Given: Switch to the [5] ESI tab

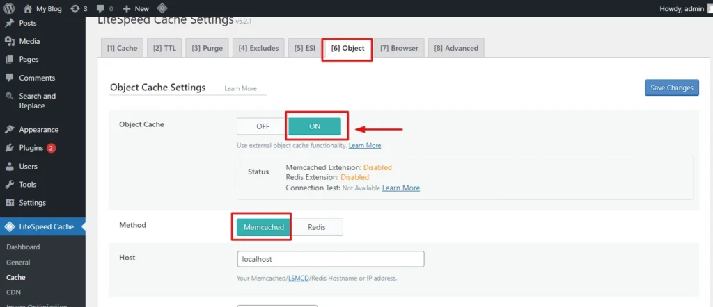Looking at the screenshot, I should (x=305, y=48).
